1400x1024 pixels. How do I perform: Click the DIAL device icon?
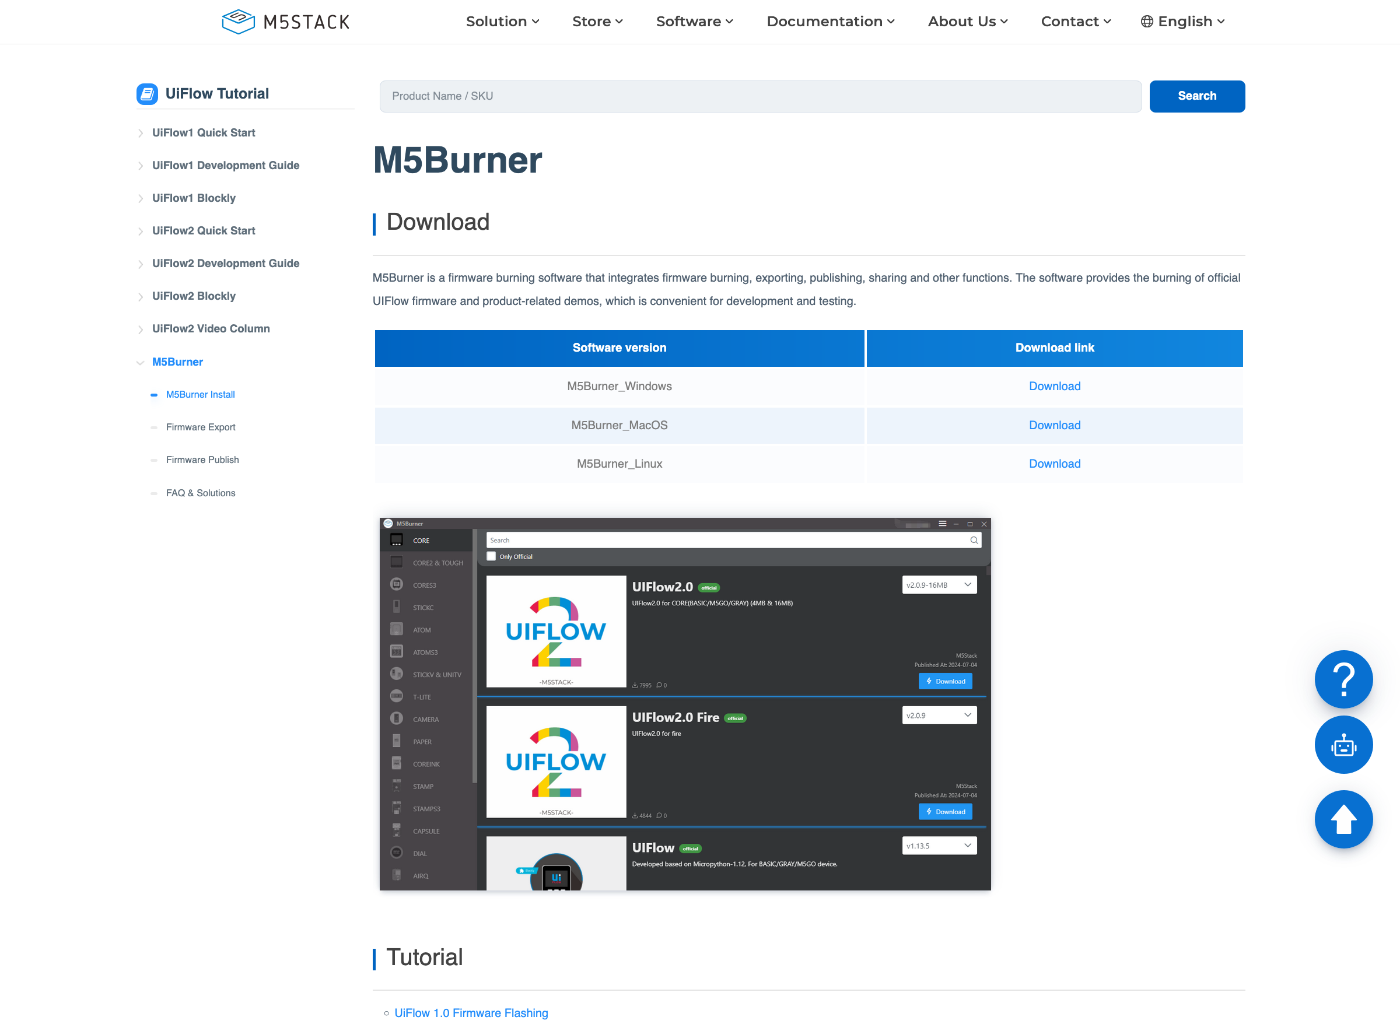click(x=396, y=853)
